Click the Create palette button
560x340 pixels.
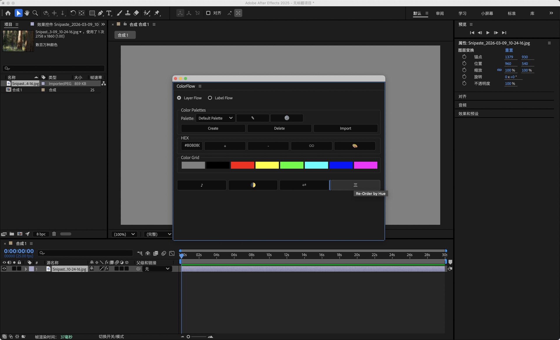(x=213, y=128)
